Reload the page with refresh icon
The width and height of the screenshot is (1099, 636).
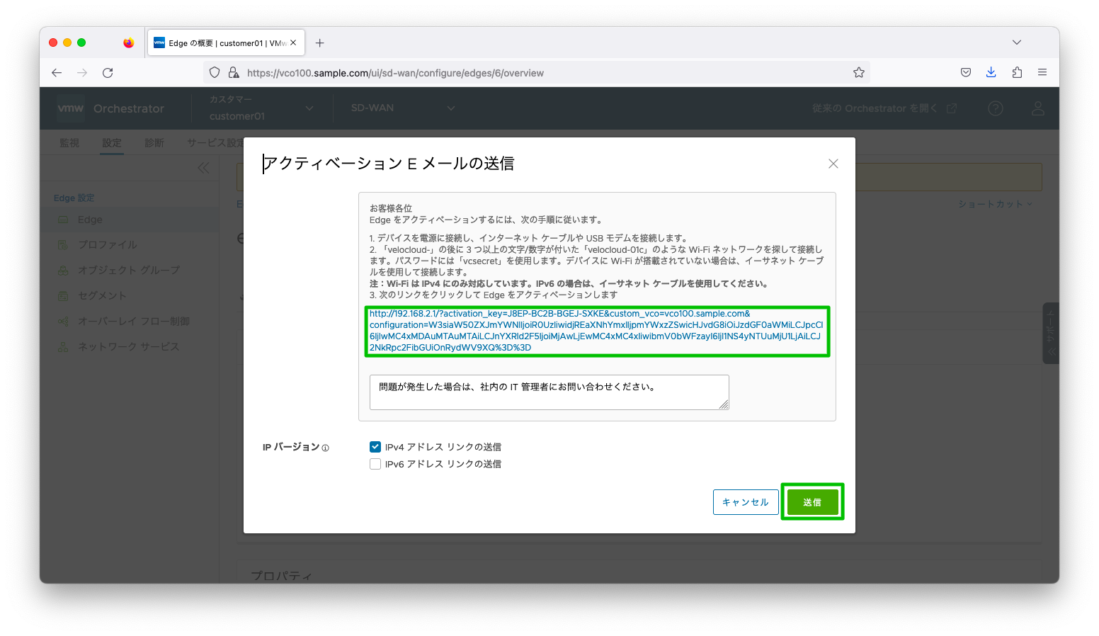point(108,73)
